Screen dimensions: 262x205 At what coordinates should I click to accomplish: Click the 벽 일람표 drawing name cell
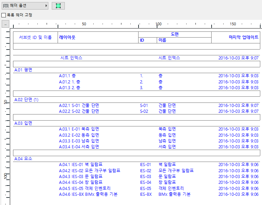[x=167, y=165]
